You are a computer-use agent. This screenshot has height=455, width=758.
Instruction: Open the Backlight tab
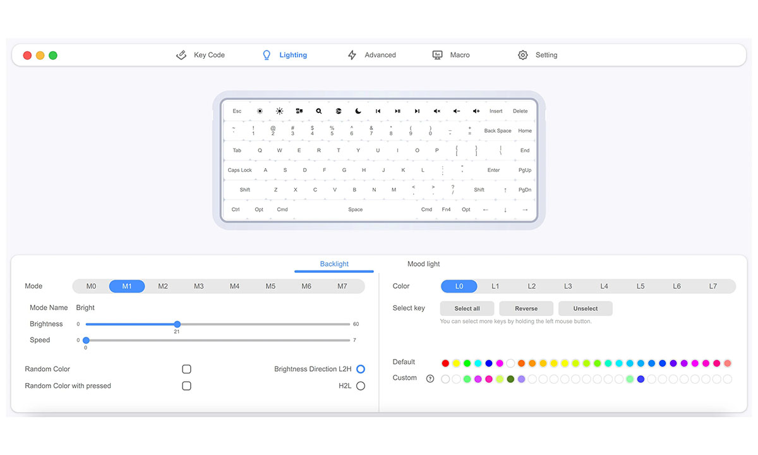(x=334, y=264)
